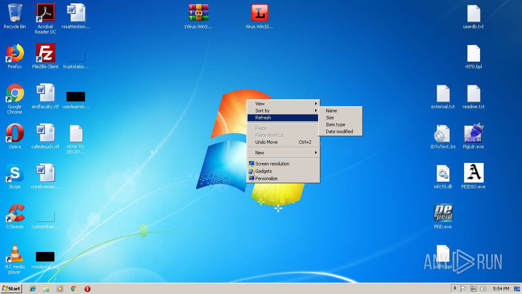The width and height of the screenshot is (522, 294).
Task: Open network tray icon
Action: tap(473, 289)
